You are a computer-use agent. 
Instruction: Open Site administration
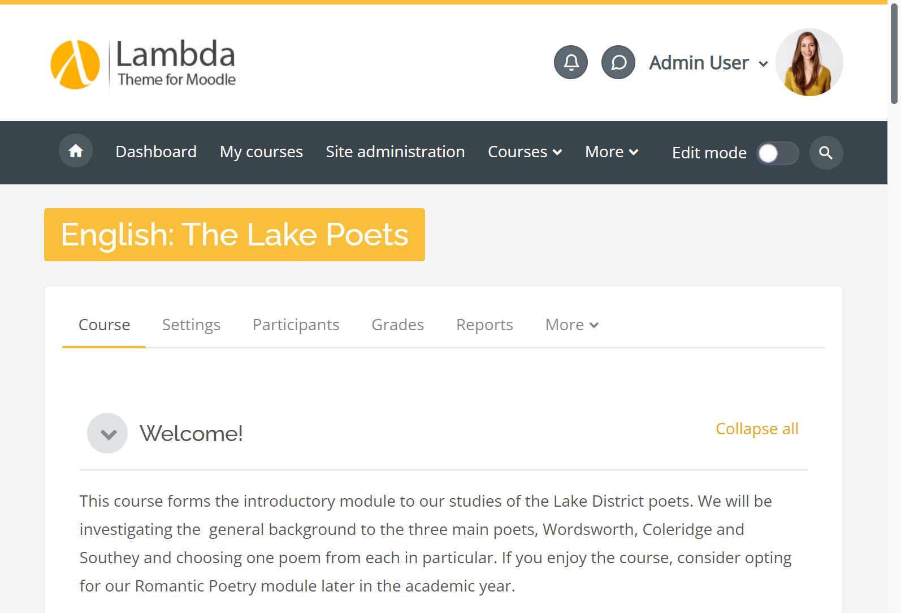pos(395,152)
